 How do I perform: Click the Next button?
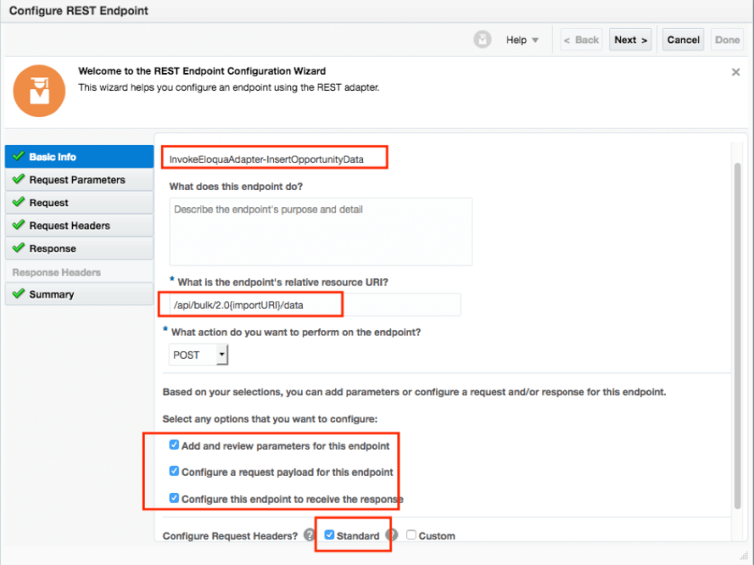[631, 40]
